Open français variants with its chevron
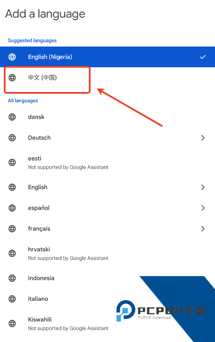The width and height of the screenshot is (215, 342). [203, 229]
